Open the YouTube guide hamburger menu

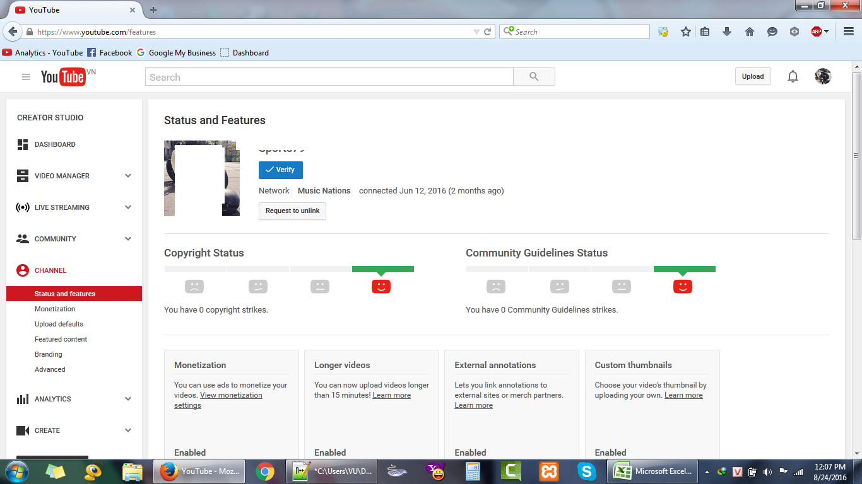[26, 77]
